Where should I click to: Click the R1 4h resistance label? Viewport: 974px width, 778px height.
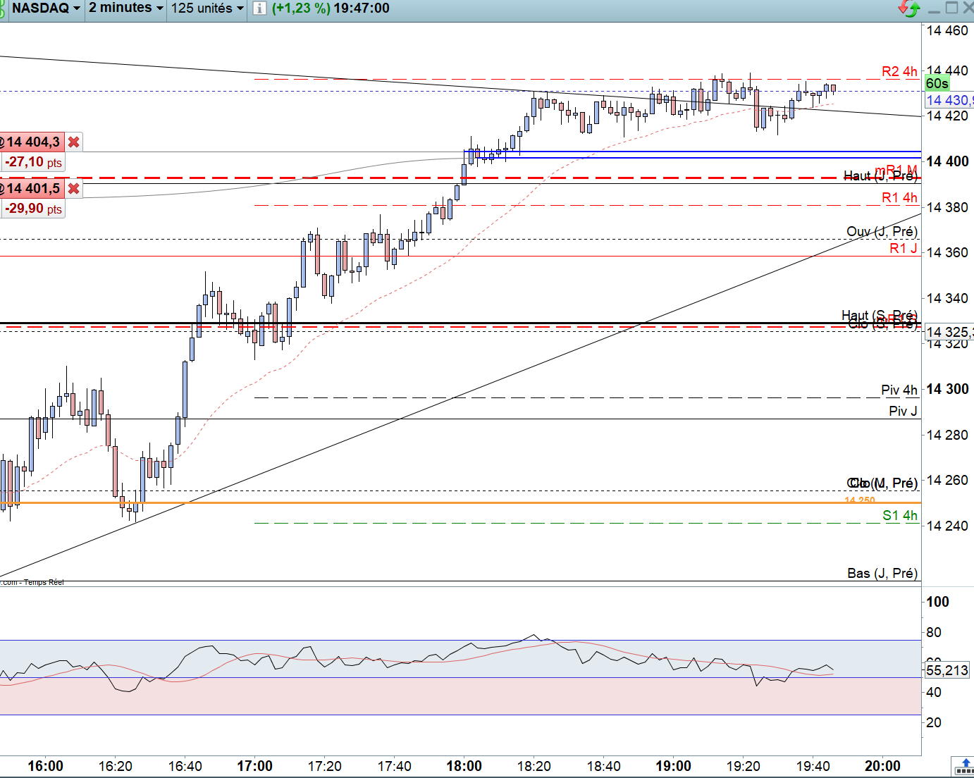(900, 198)
